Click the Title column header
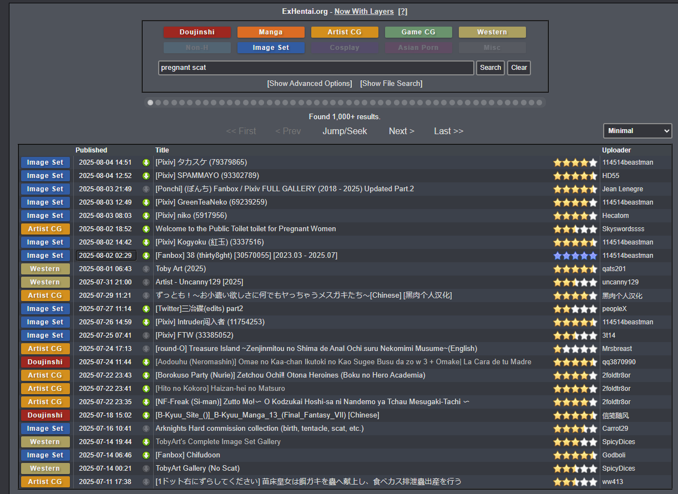Image resolution: width=678 pixels, height=494 pixels. [x=162, y=150]
